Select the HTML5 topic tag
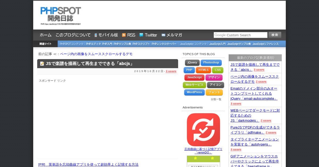Image resolution: width=319 pixels, height=167 pixels. pos(203,70)
